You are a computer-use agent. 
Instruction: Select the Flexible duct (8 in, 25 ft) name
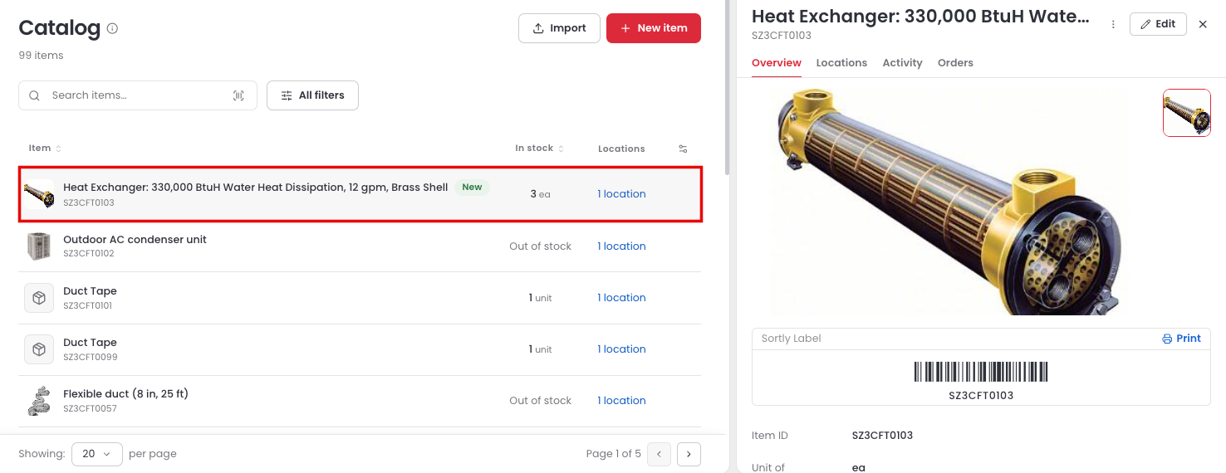[x=125, y=394]
